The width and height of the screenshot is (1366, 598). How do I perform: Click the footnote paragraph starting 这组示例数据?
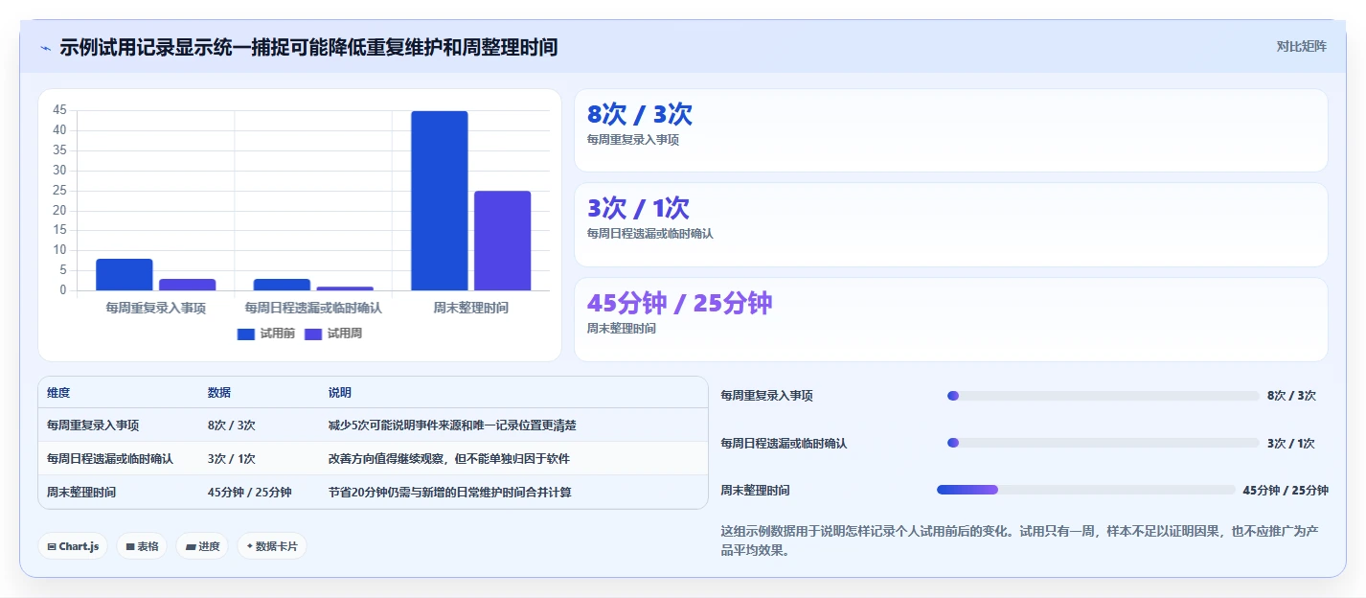coord(1020,540)
